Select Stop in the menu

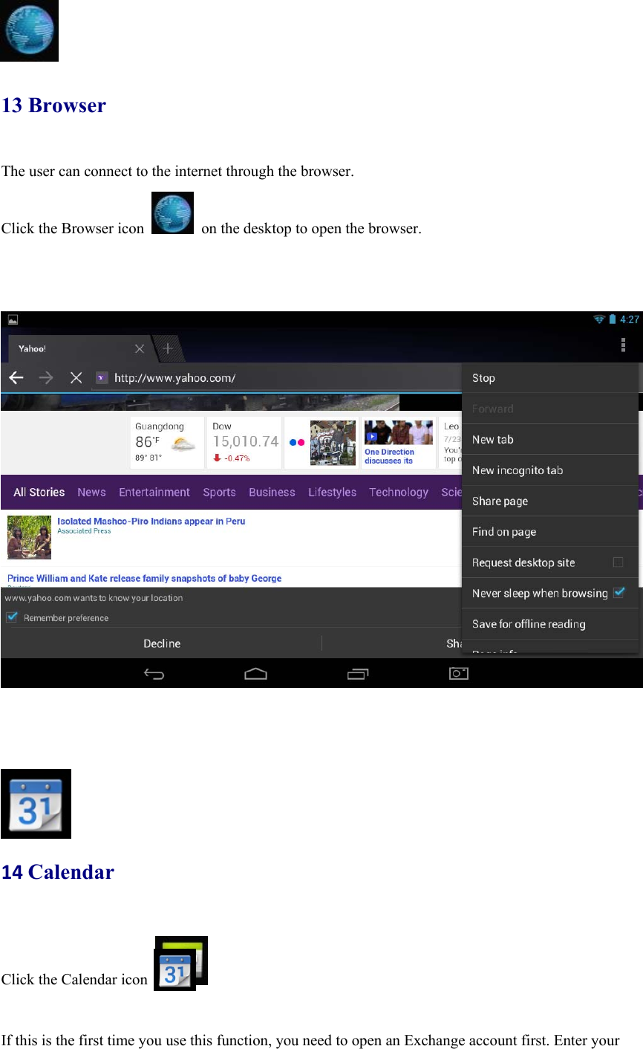pos(550,378)
